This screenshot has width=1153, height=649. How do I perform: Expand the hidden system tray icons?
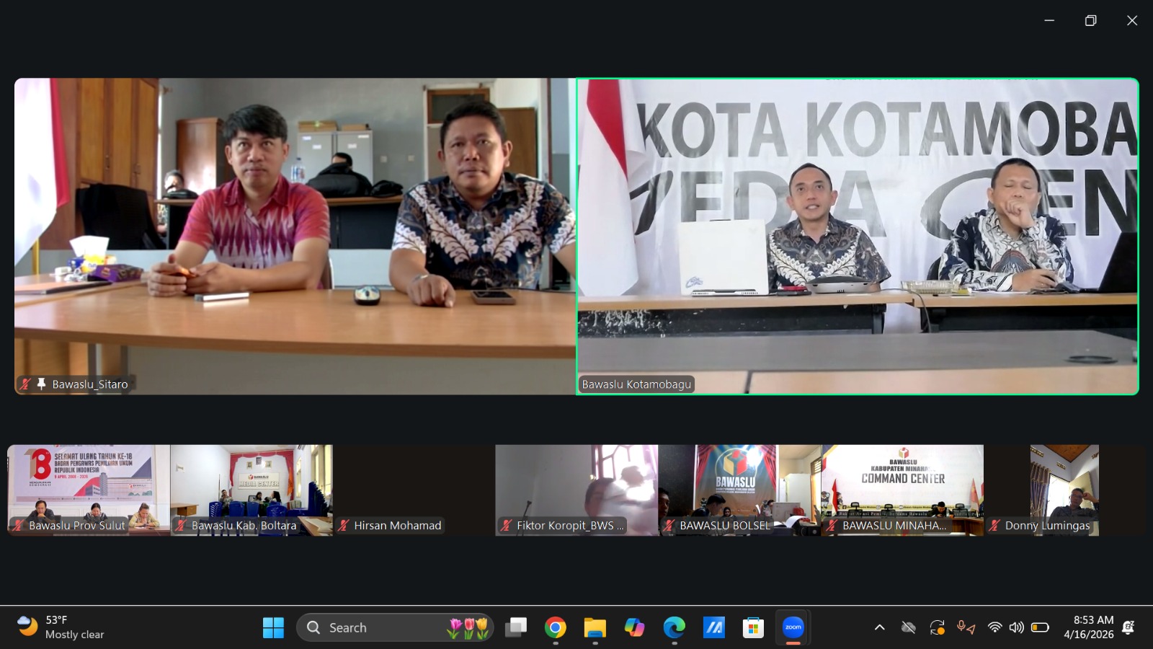(x=880, y=627)
